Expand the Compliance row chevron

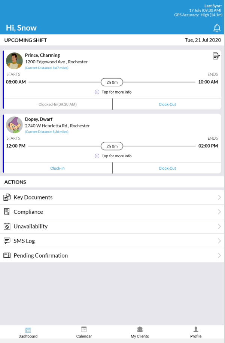pyautogui.click(x=219, y=212)
